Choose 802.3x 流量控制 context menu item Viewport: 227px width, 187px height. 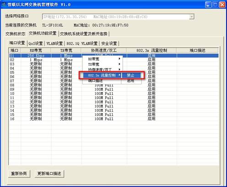[x=102, y=75]
